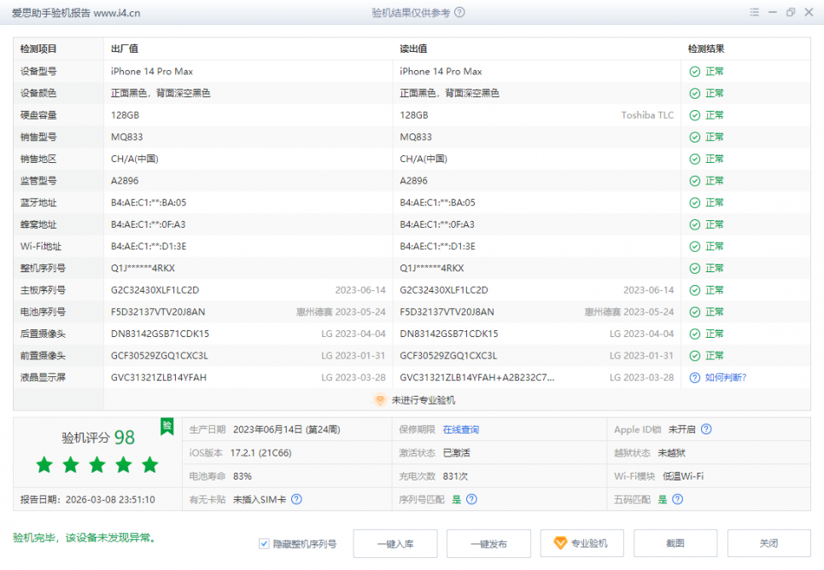
Task: Click the Apple ID锁 help question icon
Action: click(x=706, y=429)
